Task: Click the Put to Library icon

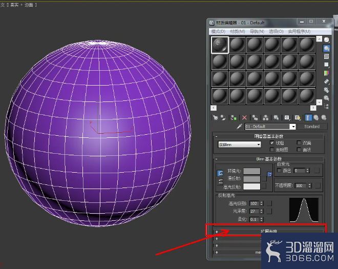Action: click(x=276, y=117)
